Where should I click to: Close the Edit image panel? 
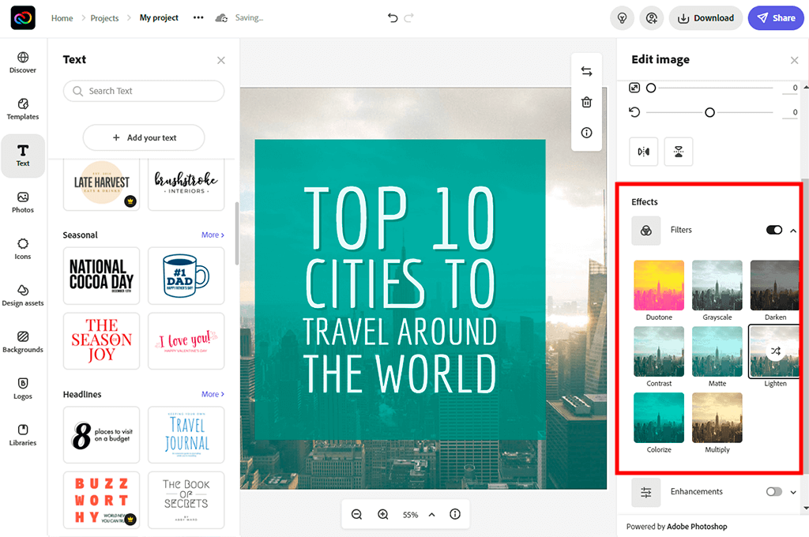pyautogui.click(x=794, y=60)
